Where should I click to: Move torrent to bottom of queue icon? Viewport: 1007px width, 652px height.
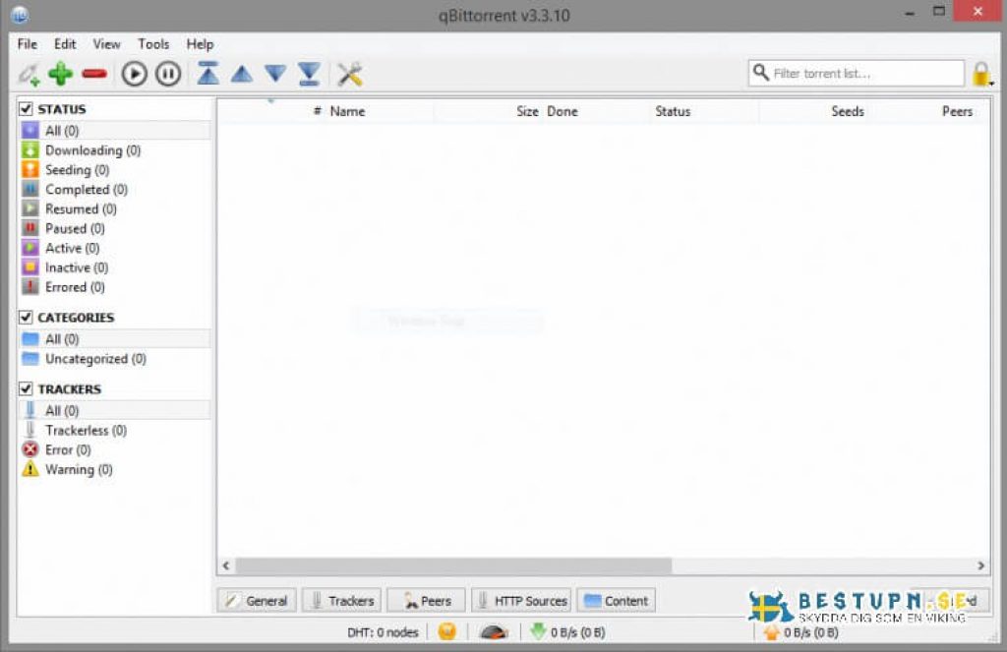coord(309,74)
